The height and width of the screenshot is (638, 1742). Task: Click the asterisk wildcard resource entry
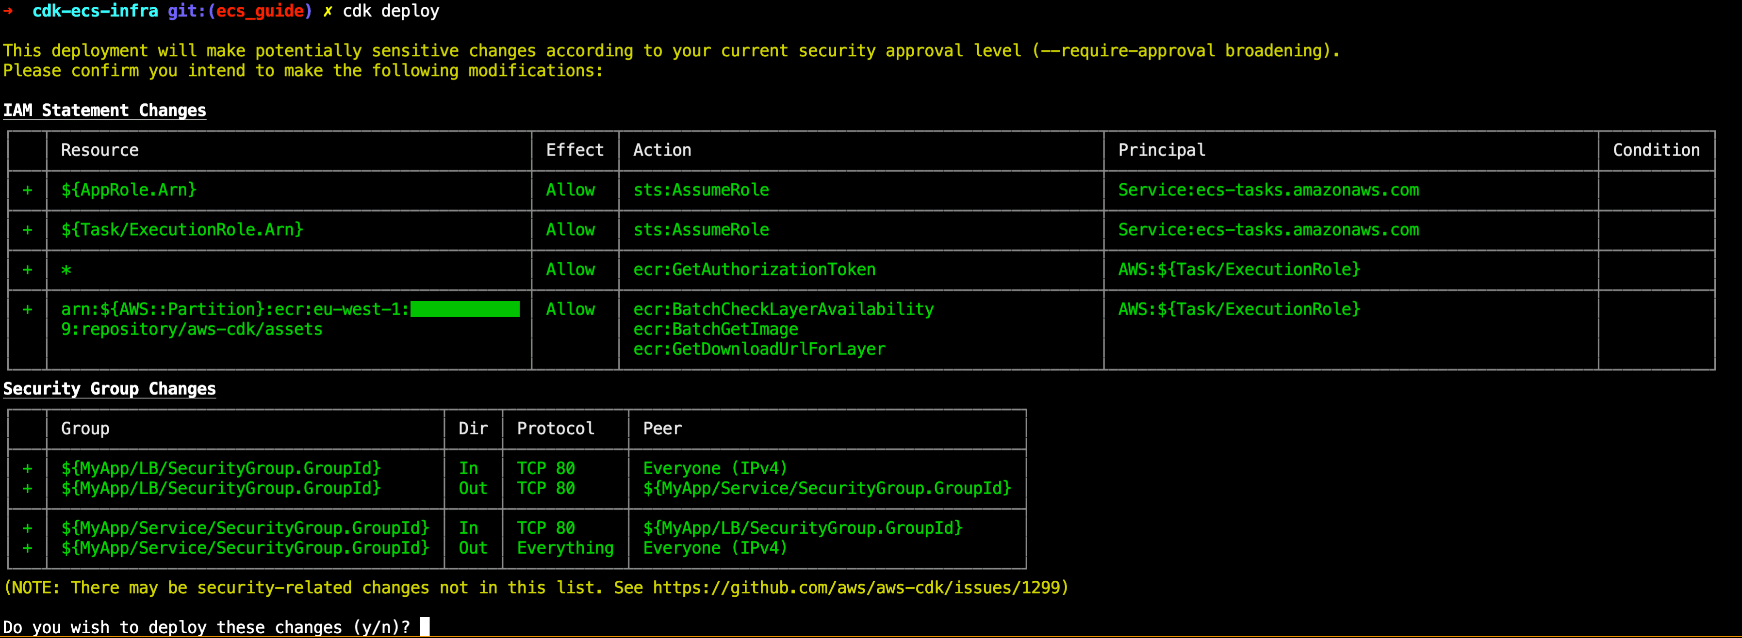coord(66,271)
